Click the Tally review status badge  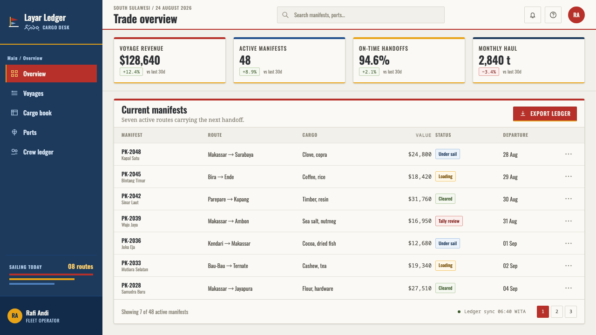pos(449,221)
